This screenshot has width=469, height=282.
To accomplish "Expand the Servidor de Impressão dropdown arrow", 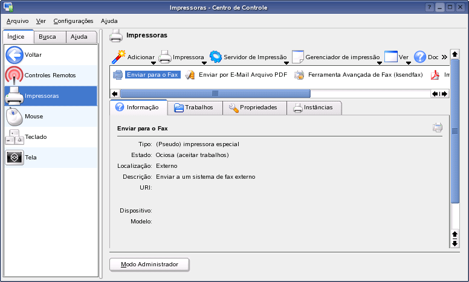I will pyautogui.click(x=286, y=63).
